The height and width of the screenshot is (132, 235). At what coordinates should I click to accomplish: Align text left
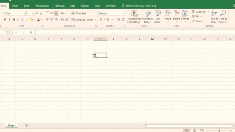point(47,19)
